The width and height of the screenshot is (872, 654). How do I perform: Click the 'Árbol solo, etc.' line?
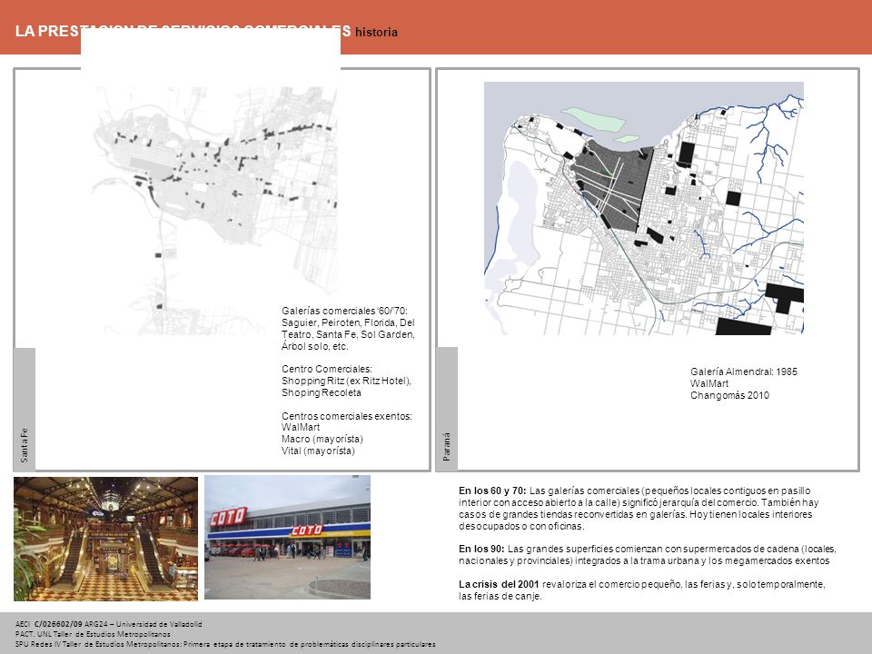pyautogui.click(x=315, y=346)
